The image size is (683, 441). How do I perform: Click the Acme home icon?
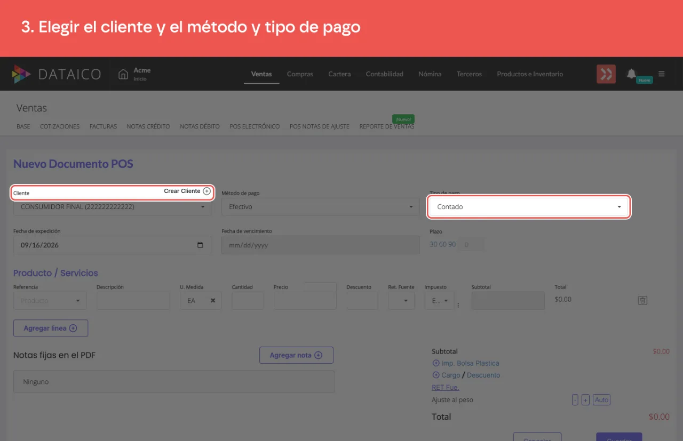click(x=123, y=74)
